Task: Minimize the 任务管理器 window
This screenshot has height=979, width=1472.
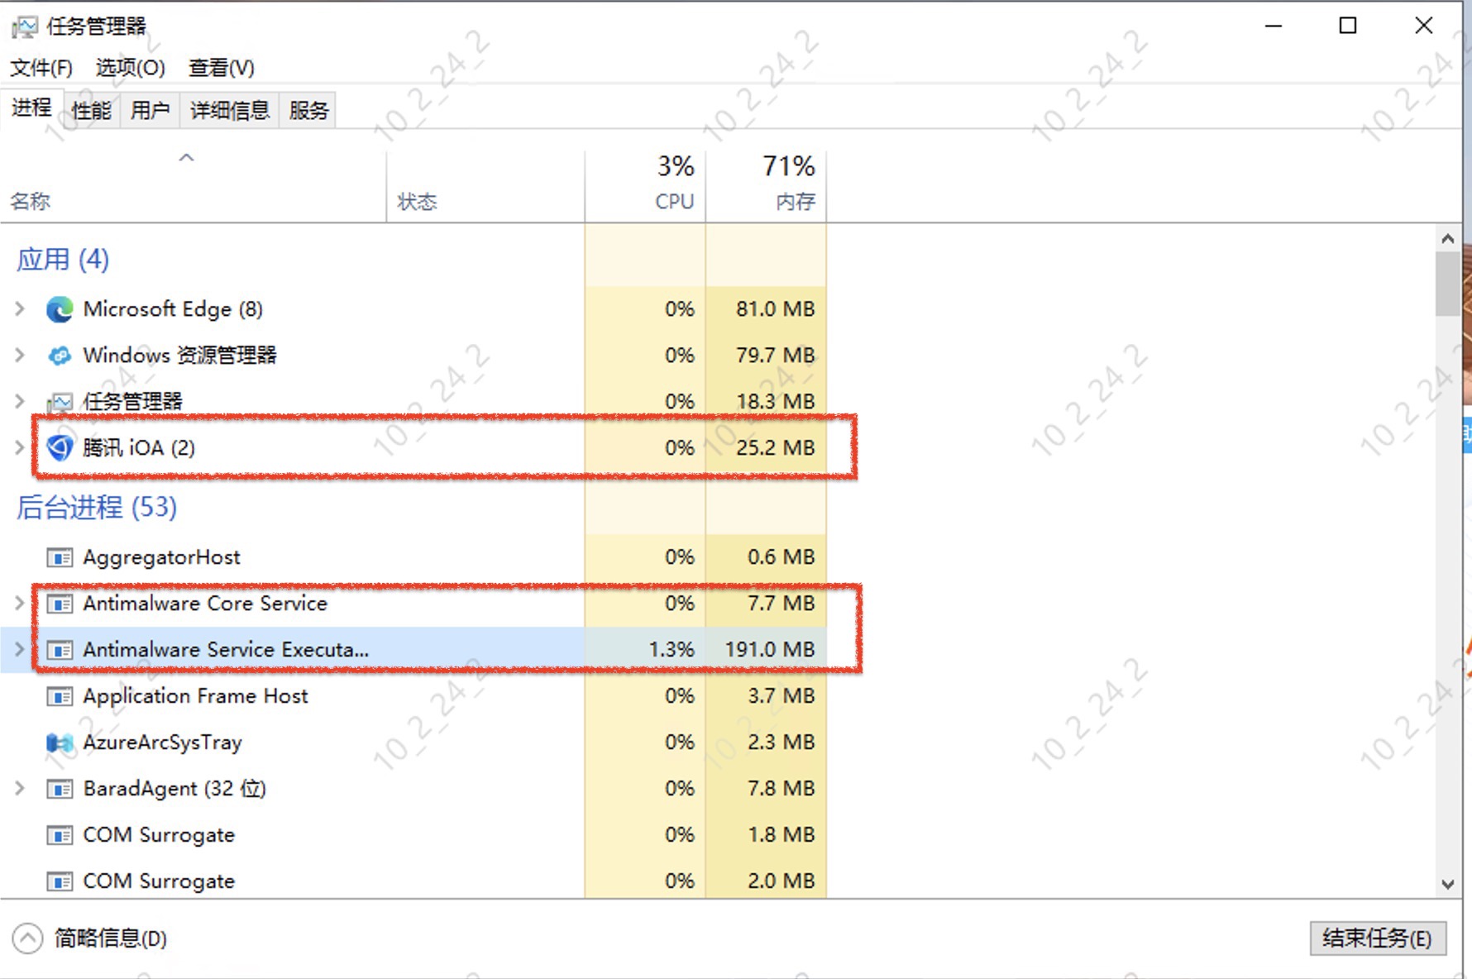Action: pos(1274,26)
